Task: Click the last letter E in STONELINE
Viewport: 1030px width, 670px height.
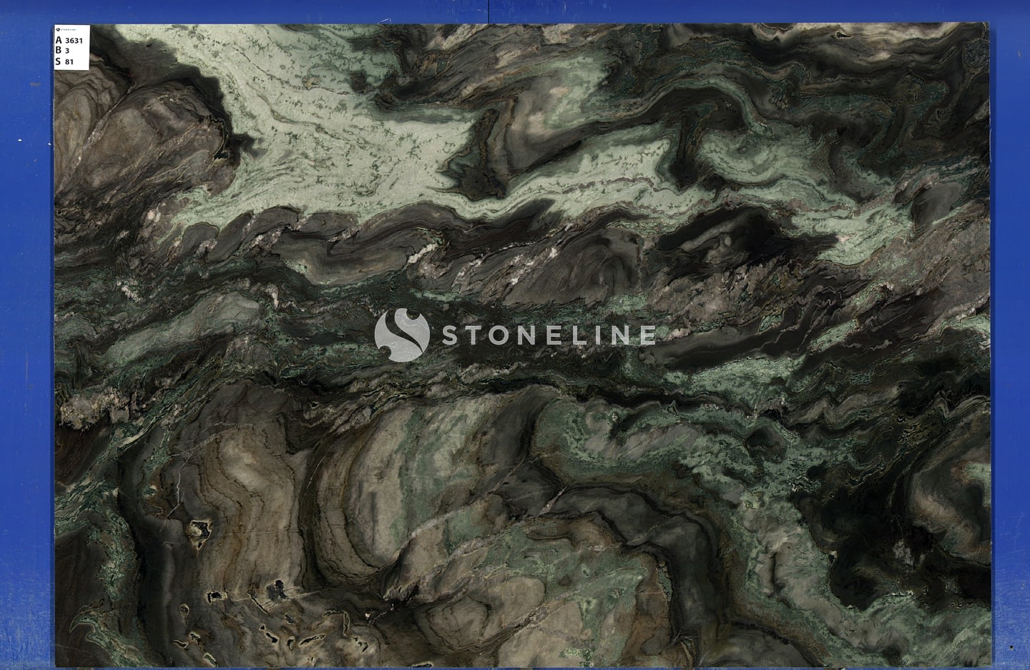Action: (646, 335)
